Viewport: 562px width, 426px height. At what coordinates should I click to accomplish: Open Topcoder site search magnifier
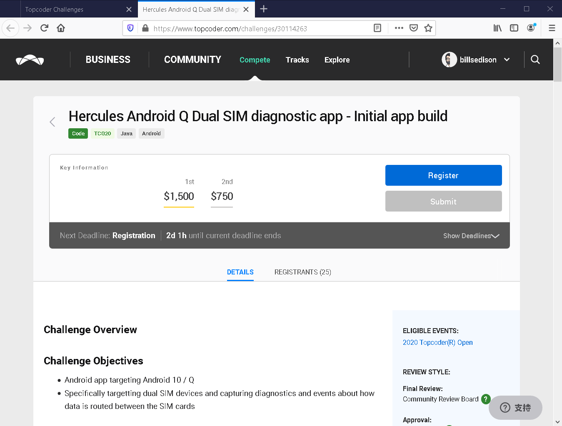(x=535, y=60)
